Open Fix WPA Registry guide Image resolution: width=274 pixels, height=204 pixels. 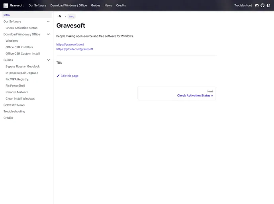click(17, 79)
